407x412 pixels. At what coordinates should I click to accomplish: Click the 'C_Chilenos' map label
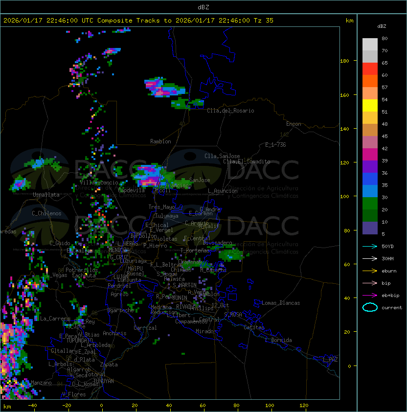[46, 213]
